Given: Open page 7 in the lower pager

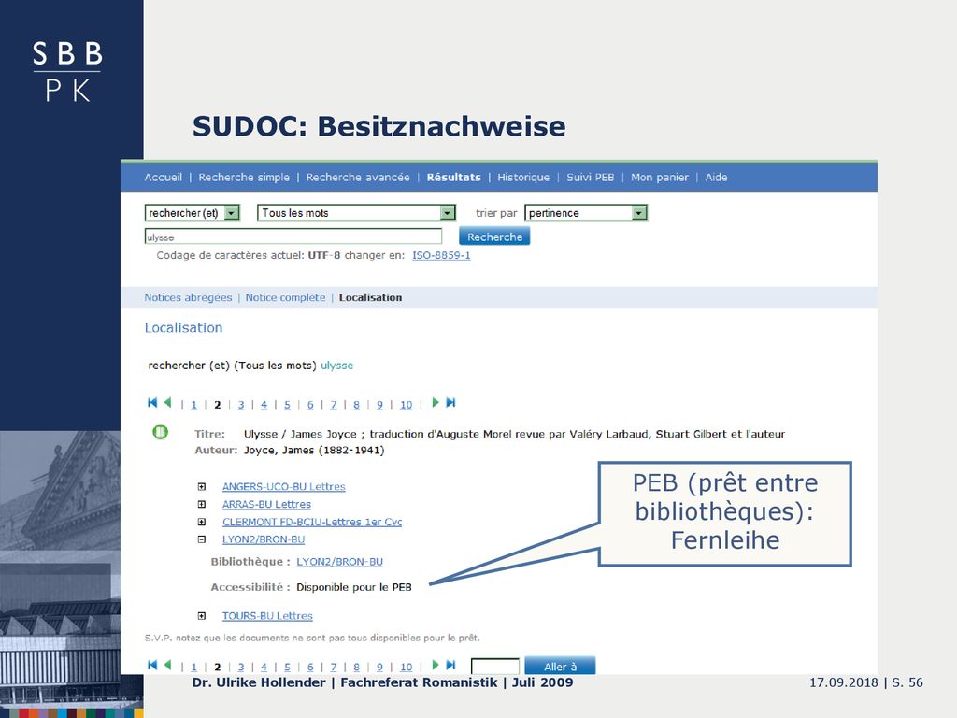Looking at the screenshot, I should 334,667.
